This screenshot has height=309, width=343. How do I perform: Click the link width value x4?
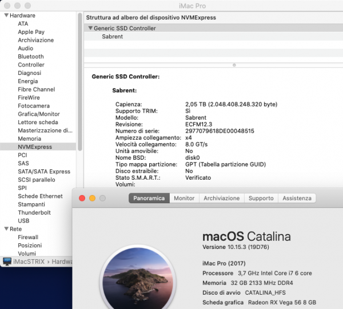pos(188,138)
